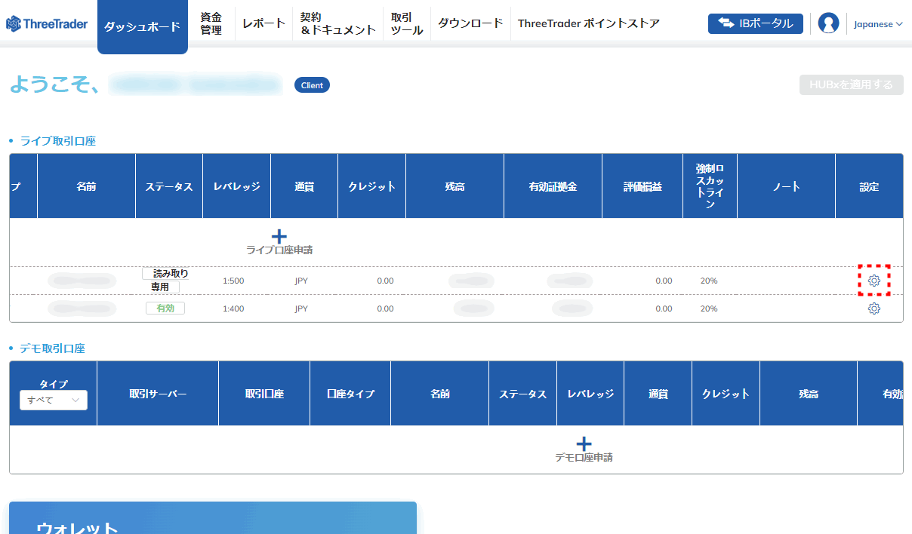Open the user profile avatar icon
This screenshot has width=912, height=534.
click(828, 23)
